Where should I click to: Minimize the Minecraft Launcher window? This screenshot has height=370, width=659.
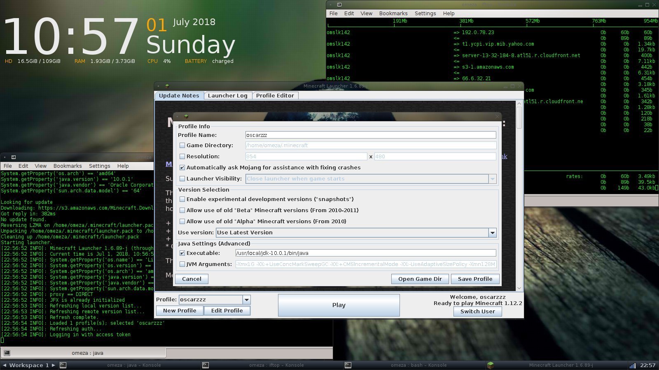tap(506, 86)
